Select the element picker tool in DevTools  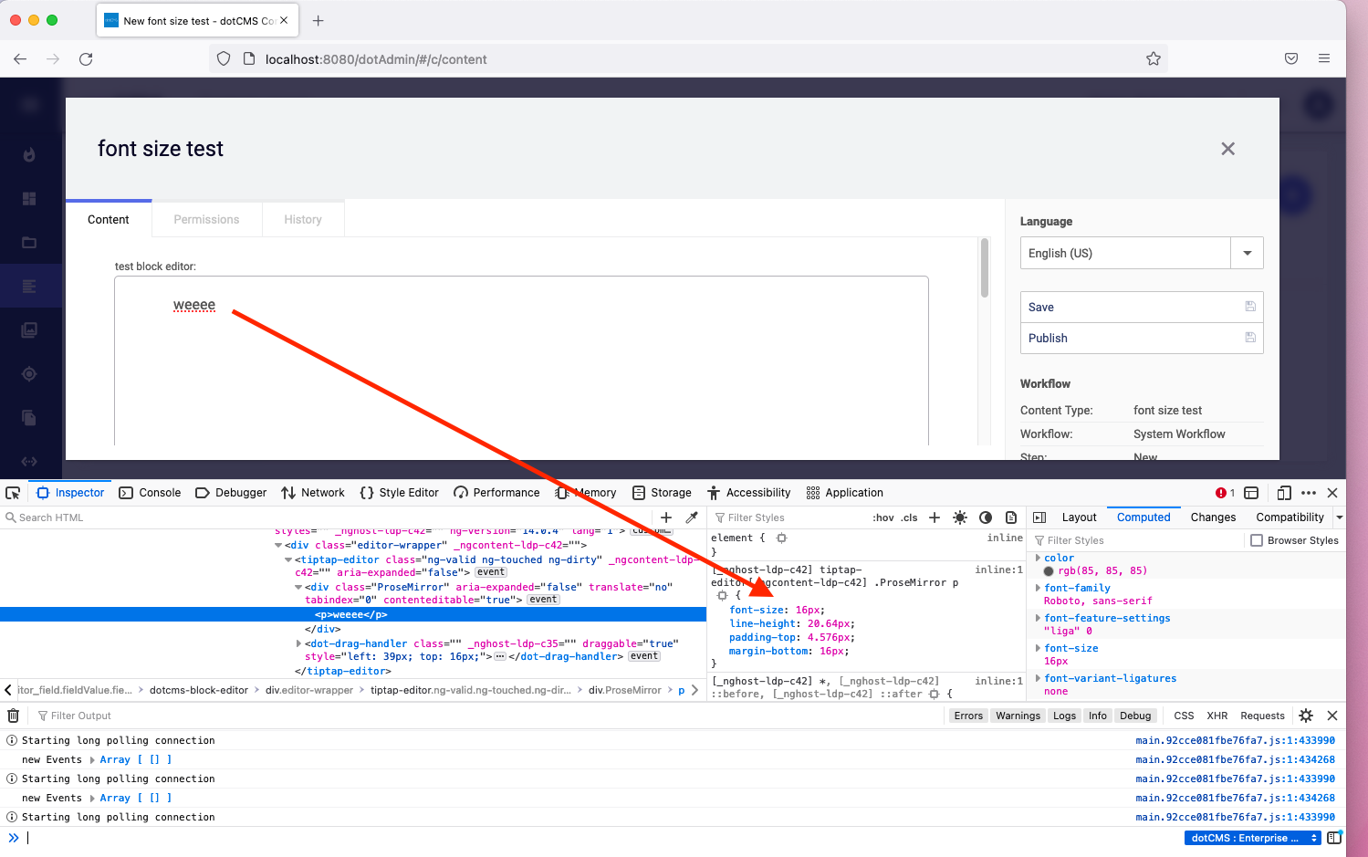pyautogui.click(x=13, y=492)
